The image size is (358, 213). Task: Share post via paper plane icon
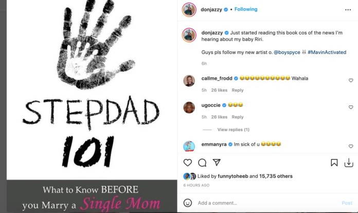point(217,162)
